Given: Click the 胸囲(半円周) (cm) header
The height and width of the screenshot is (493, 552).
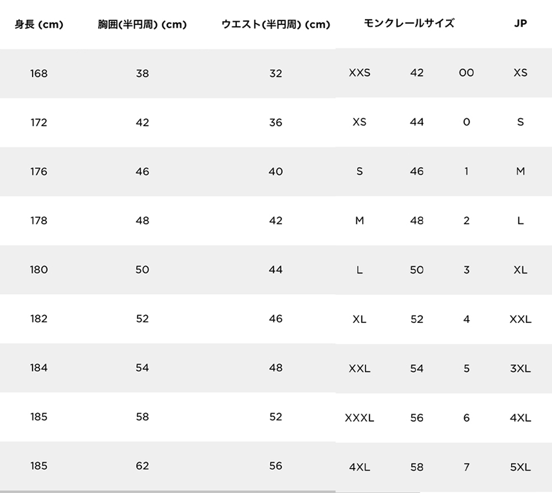Looking at the screenshot, I should (x=142, y=24).
